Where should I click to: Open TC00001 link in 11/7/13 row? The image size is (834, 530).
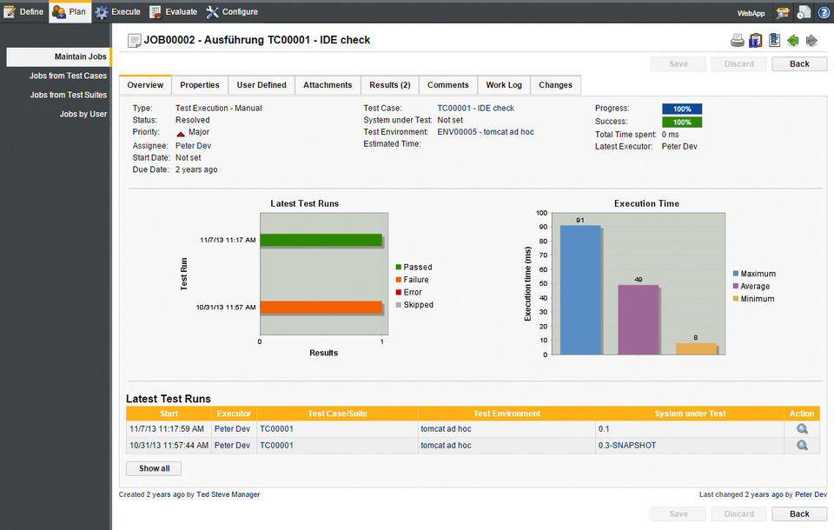[x=276, y=429]
